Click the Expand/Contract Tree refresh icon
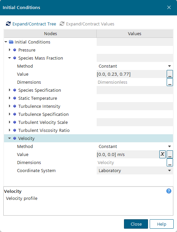Screen dimensions: 177x232 pos(8,24)
